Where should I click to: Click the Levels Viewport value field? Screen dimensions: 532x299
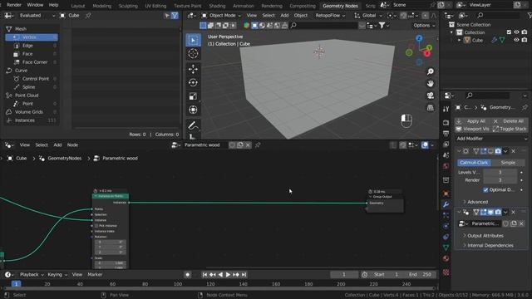point(500,173)
